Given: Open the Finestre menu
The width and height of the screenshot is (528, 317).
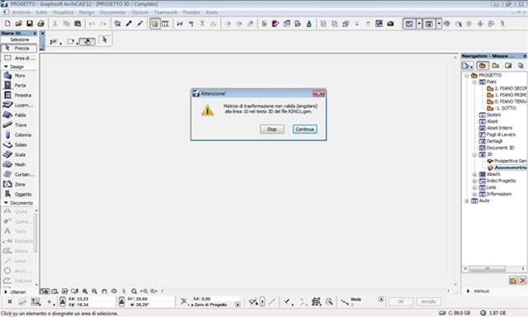Looking at the screenshot, I should point(191,12).
